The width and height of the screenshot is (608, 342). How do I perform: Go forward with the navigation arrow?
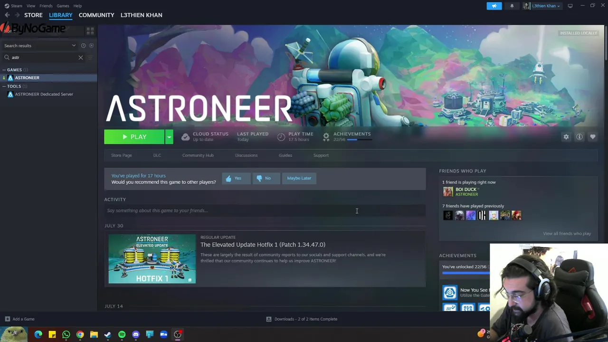[17, 15]
